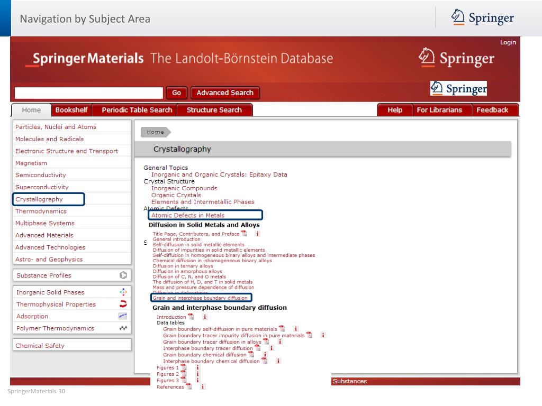Click info icon beside Title Page, Contributors, and Preface

[x=257, y=234]
